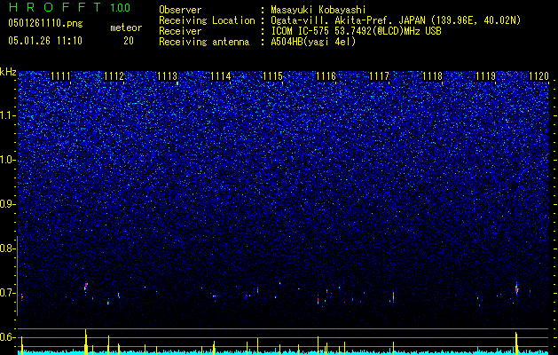
Task: Click the Receiving Location label
Action: click(207, 20)
